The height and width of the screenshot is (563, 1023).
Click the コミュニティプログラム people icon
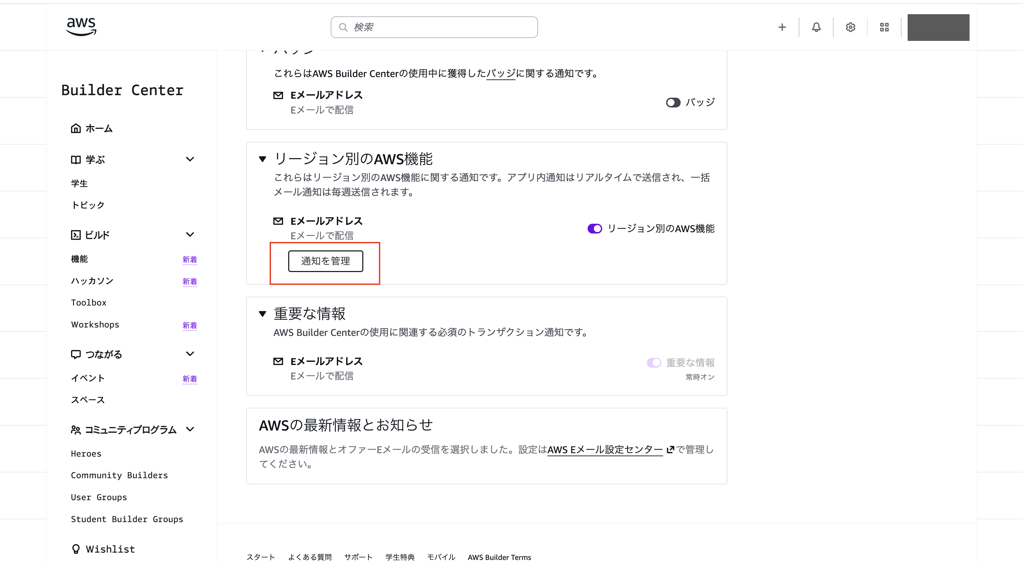coord(75,430)
